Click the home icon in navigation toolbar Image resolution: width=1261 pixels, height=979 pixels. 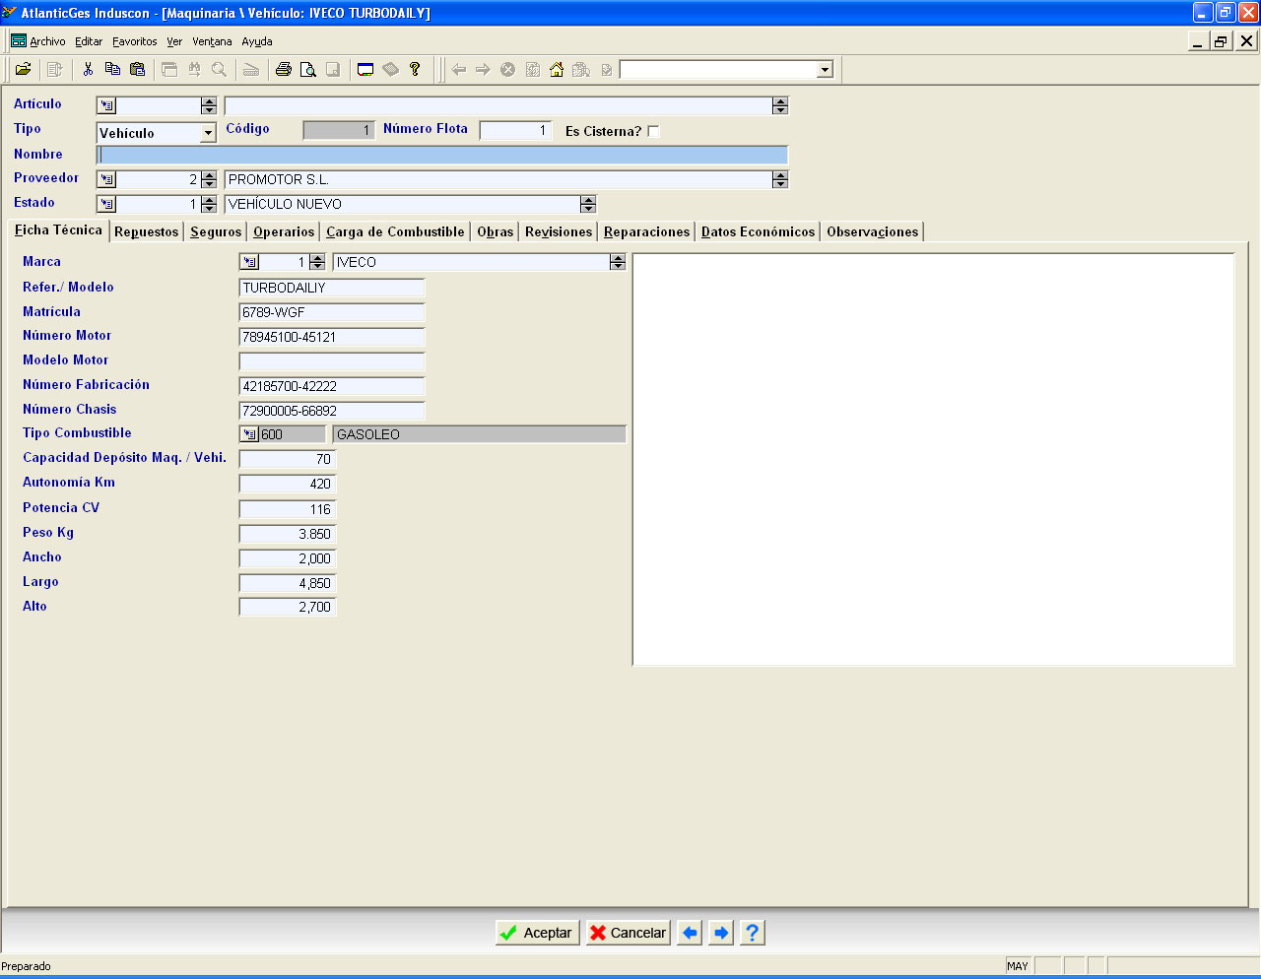557,69
